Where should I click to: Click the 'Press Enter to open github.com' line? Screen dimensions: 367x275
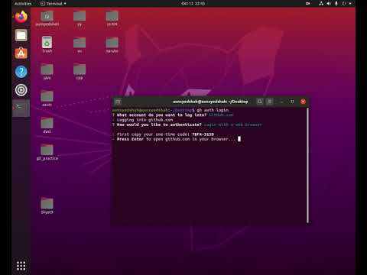[176, 139]
